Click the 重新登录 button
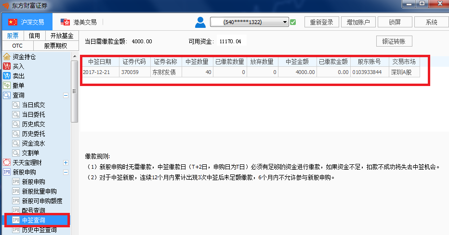 pyautogui.click(x=321, y=22)
